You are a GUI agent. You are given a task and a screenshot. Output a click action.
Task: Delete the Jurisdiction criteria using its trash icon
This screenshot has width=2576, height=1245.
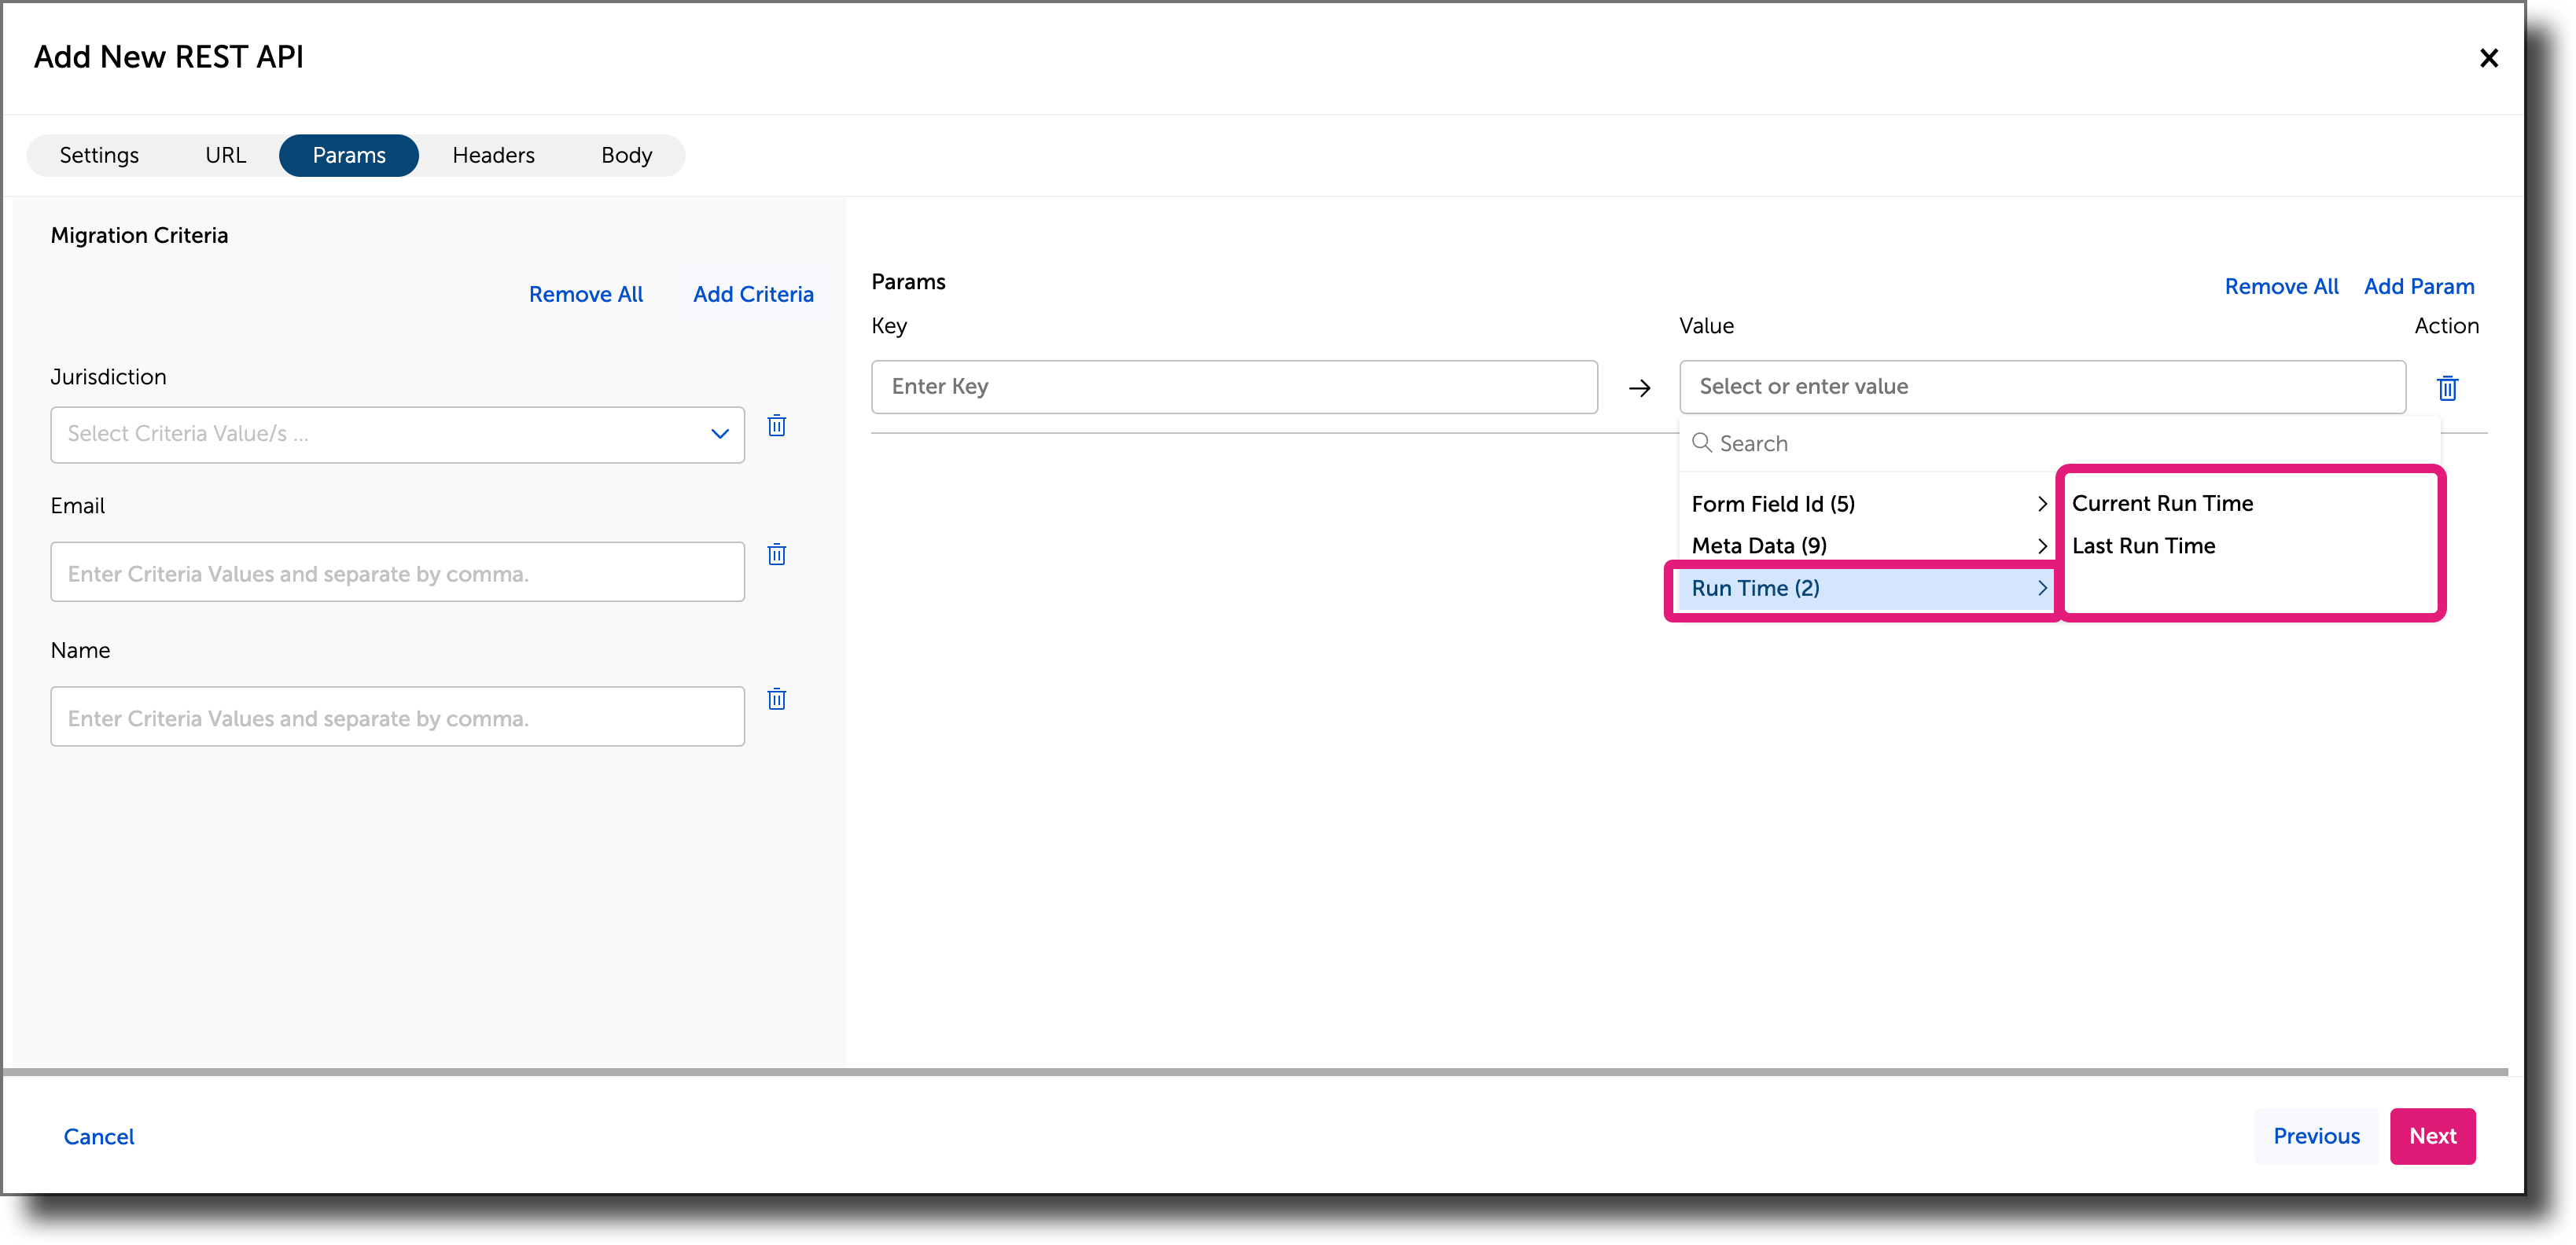[x=777, y=427]
